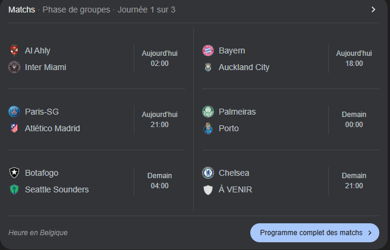Click the Porto club crest
This screenshot has width=390, height=250.
[208, 128]
